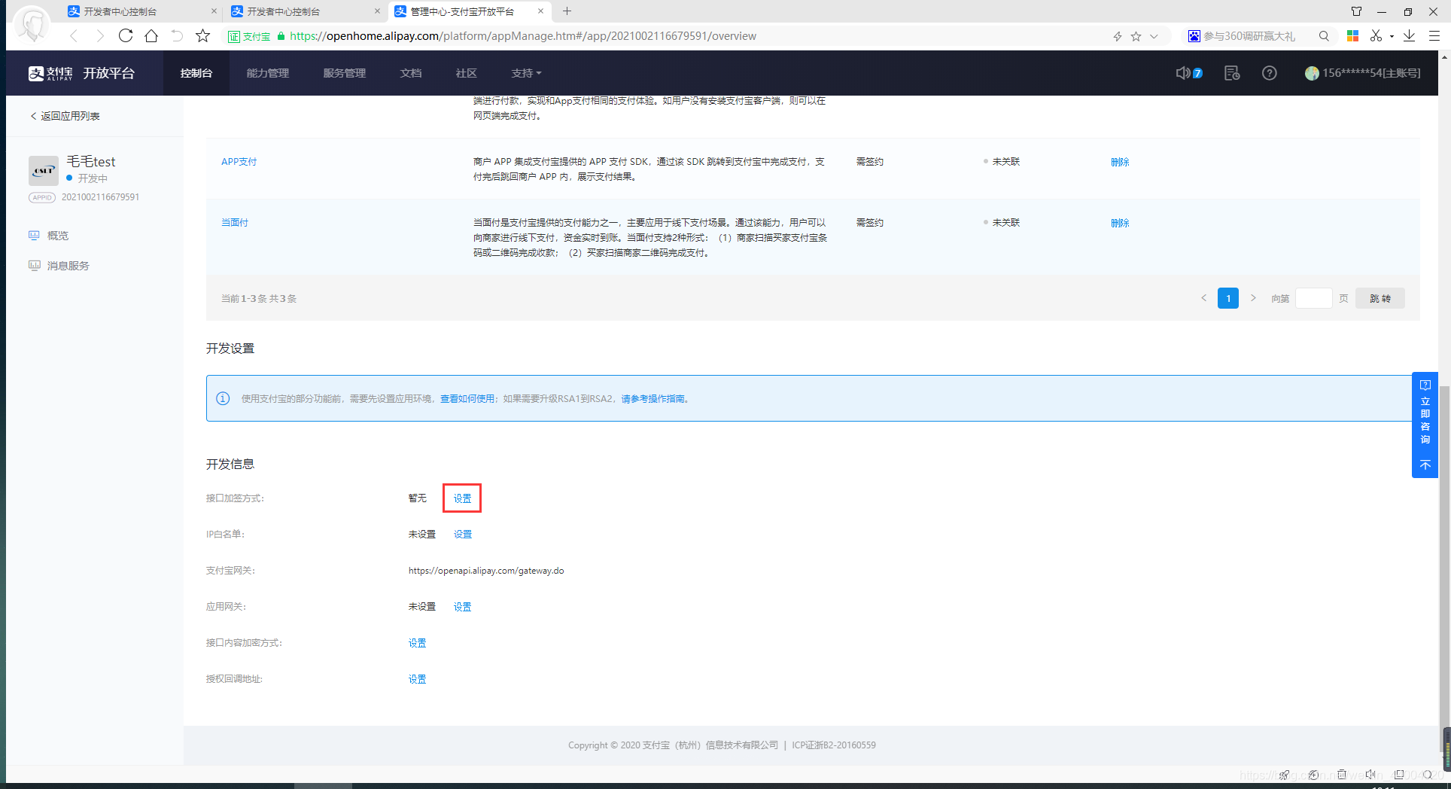Screen dimensions: 1451x789
Task: Delete the APP支付 row
Action: tap(1120, 162)
